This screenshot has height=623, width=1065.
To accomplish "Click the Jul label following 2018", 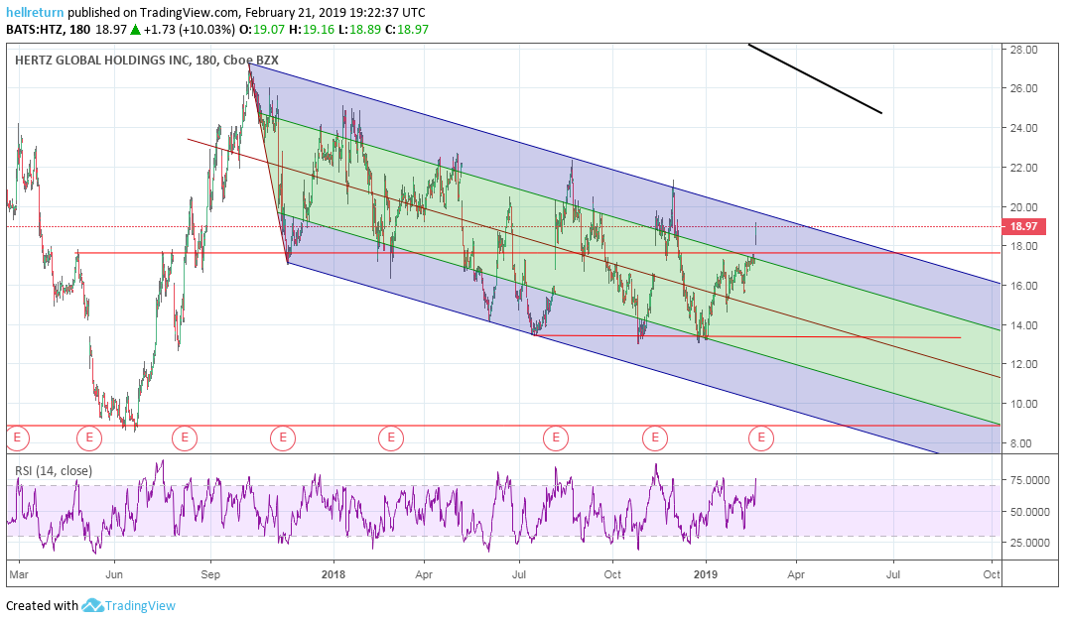I will [x=519, y=574].
